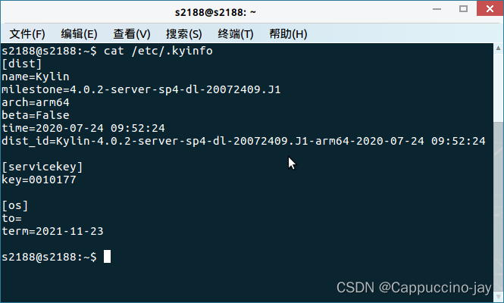
Task: Open the 查看(V) menu
Action: pos(132,34)
